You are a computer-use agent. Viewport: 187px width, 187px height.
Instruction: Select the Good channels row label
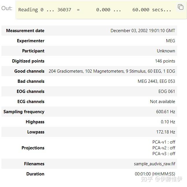[29, 71]
